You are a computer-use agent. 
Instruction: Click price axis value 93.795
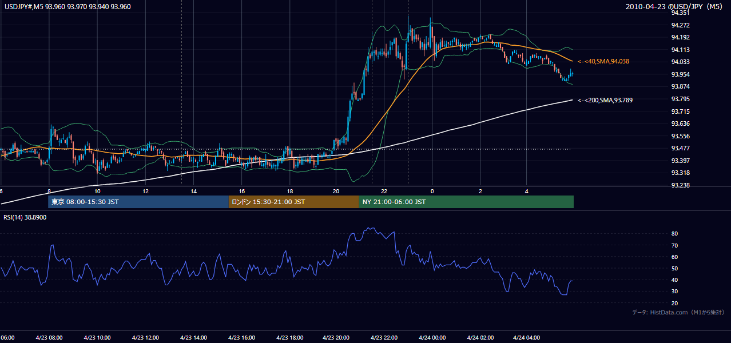pyautogui.click(x=680, y=99)
